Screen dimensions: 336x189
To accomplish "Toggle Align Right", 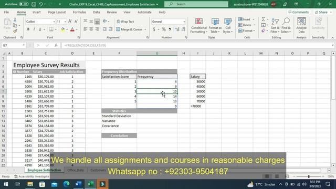I will tap(97, 29).
